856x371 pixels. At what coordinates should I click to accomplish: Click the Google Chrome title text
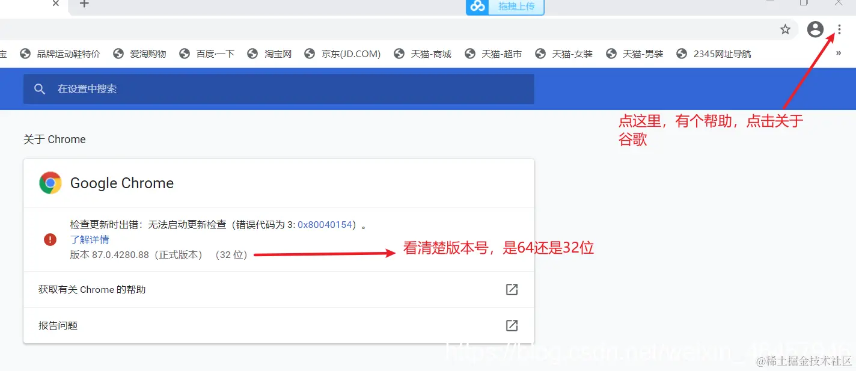(x=122, y=183)
